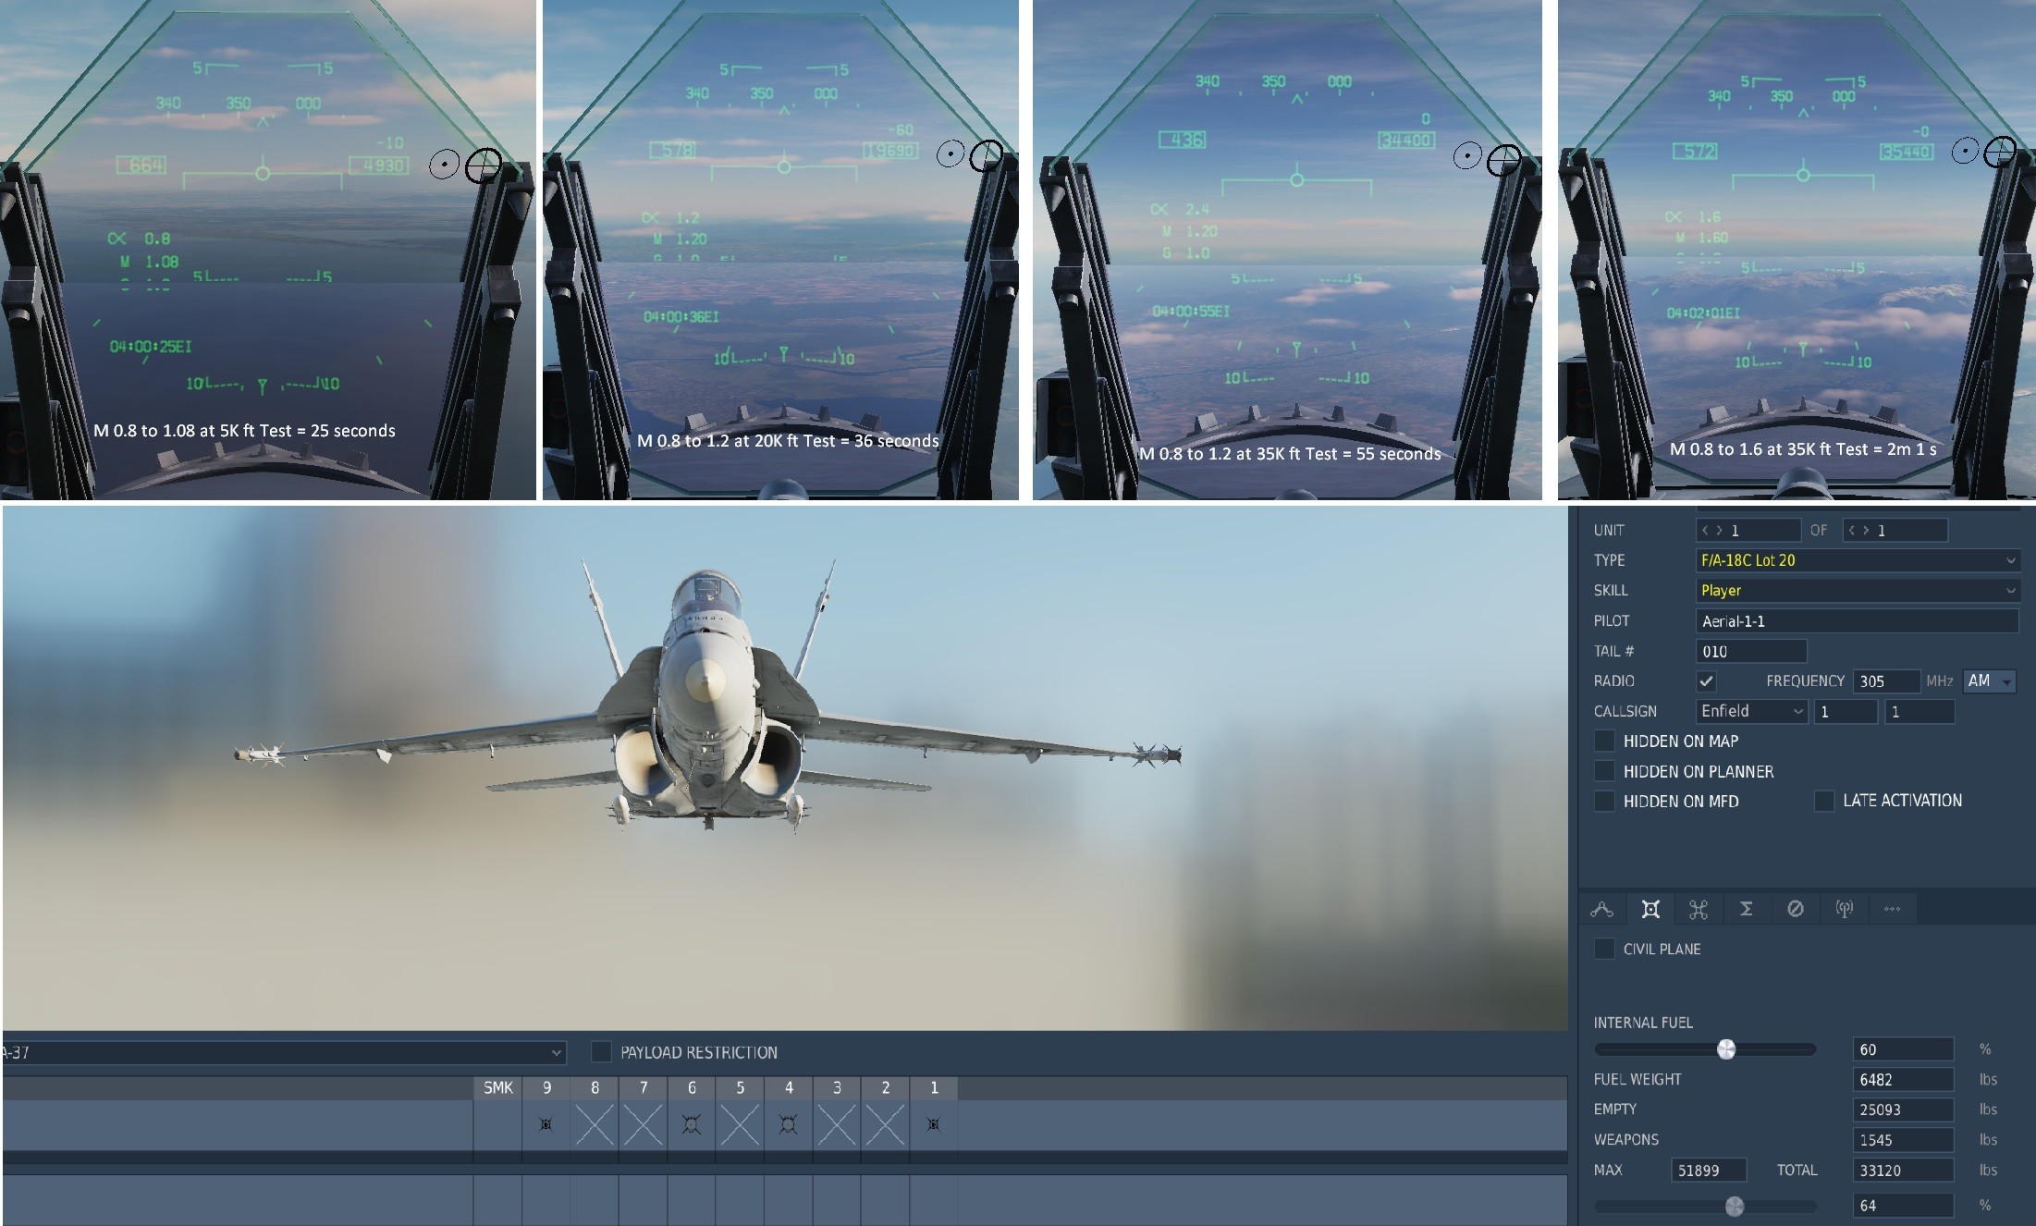Open the CALLSIGN Enfield dropdown
Screen dimensions: 2036x1226
click(x=1752, y=711)
